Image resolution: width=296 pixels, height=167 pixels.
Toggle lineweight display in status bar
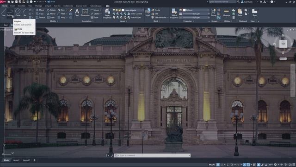click(254, 165)
